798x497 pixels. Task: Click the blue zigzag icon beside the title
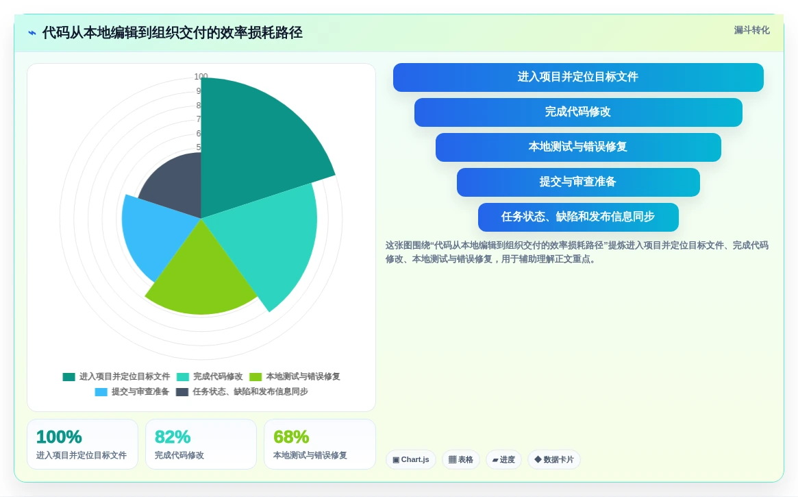[32, 33]
